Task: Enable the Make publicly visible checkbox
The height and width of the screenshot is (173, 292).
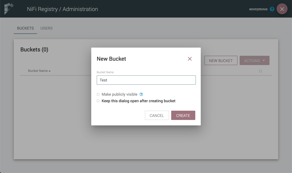Action: coord(98,94)
